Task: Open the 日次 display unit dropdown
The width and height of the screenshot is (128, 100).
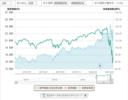Action: click(x=33, y=3)
